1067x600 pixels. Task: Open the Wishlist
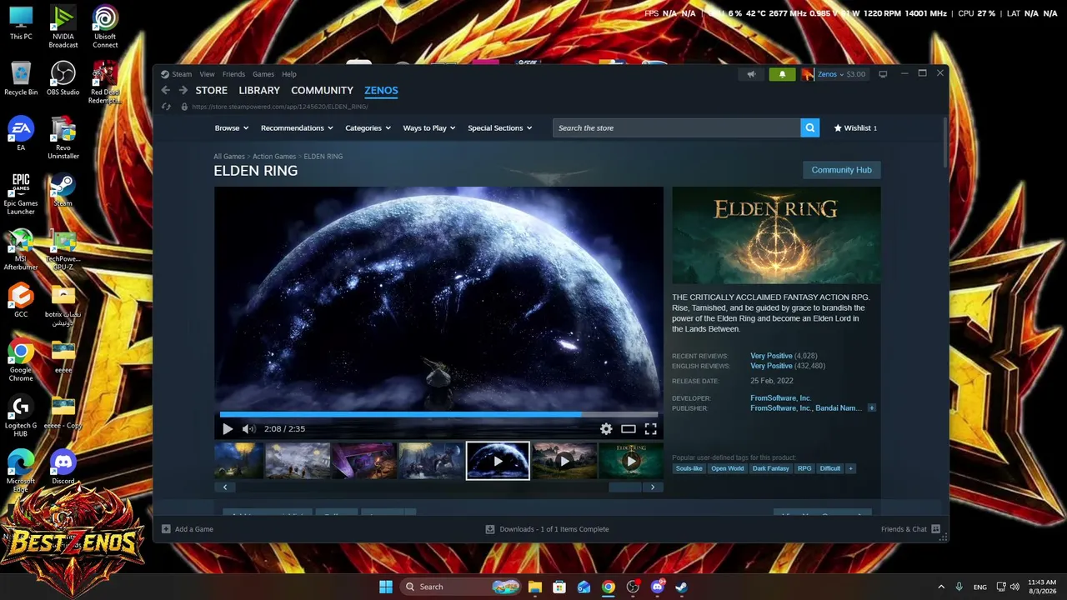tap(855, 128)
